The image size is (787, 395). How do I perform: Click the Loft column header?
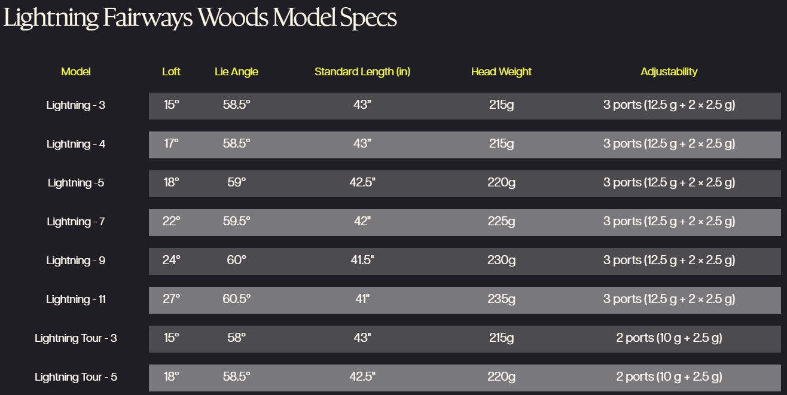[171, 72]
